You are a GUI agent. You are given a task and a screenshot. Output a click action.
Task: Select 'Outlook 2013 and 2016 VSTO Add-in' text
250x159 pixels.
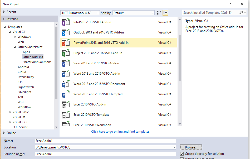tap(99, 32)
